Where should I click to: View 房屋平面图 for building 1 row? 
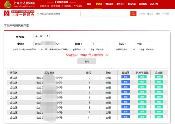coord(142,117)
